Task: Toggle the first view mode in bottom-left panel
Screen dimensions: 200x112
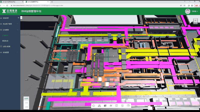Action: tap(26, 98)
